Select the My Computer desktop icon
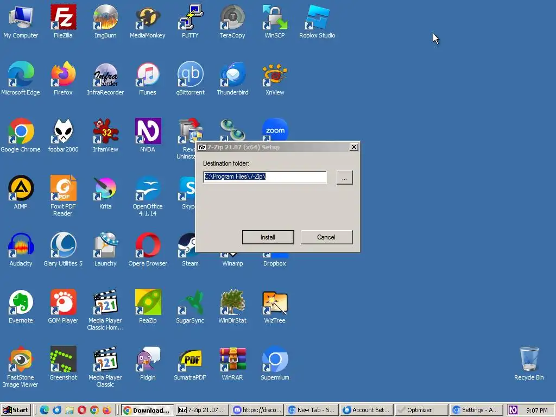Image resolution: width=556 pixels, height=417 pixels. coord(21,21)
